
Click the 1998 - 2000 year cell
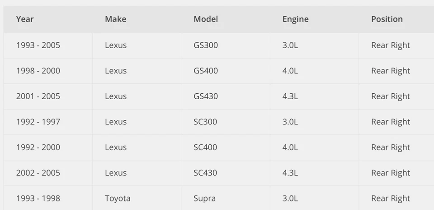coord(38,71)
